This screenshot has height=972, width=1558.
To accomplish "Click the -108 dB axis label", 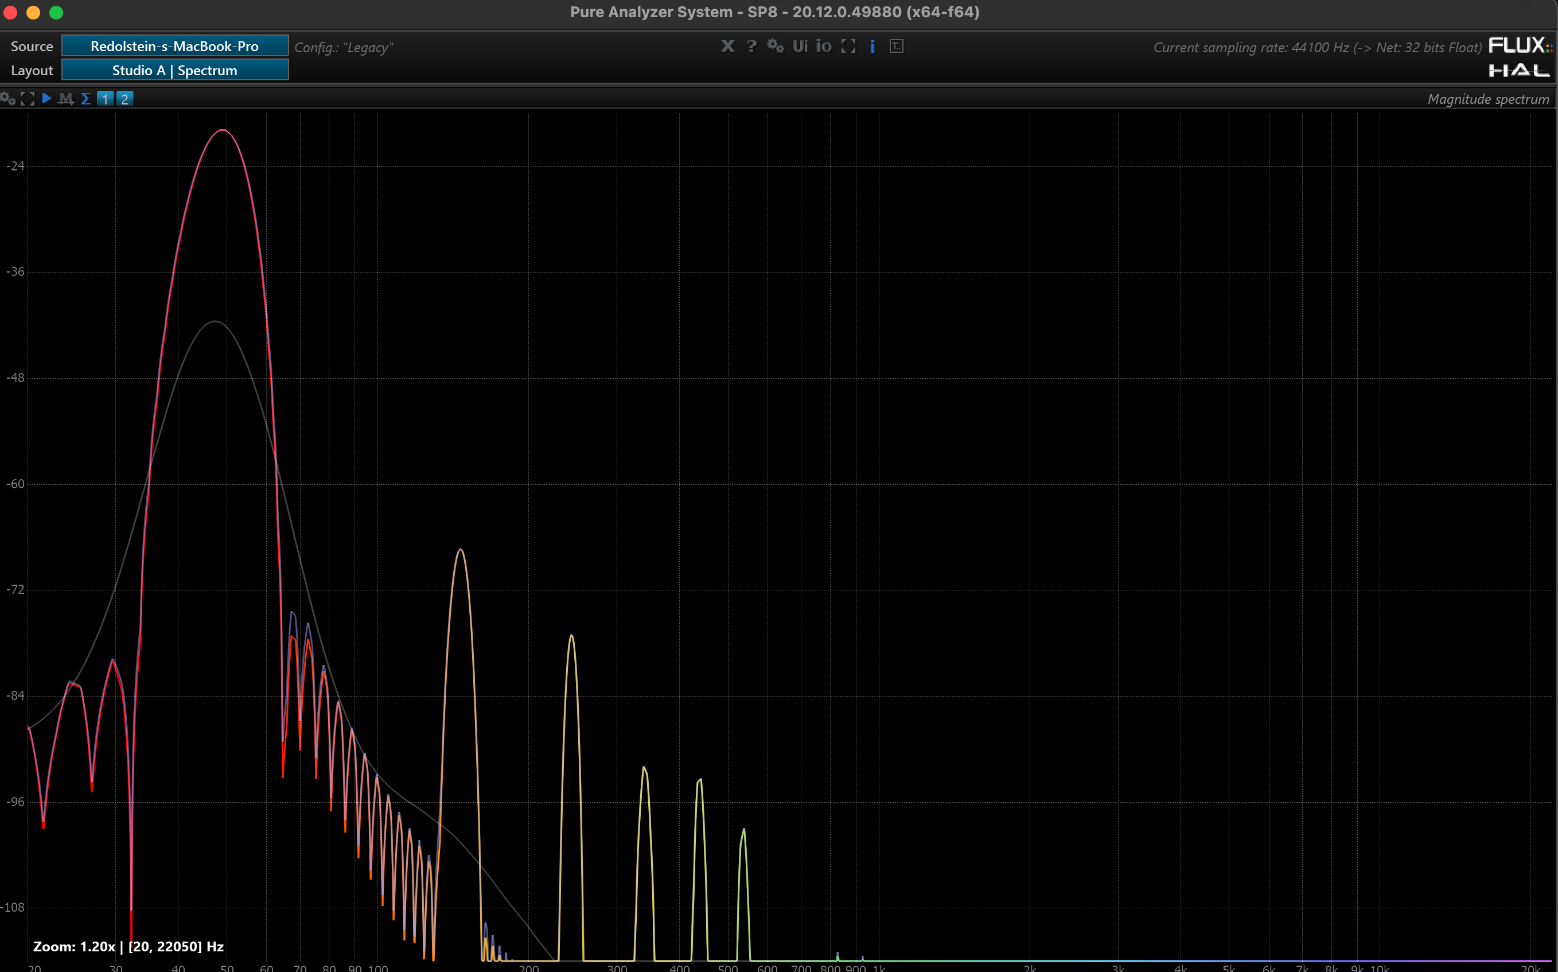I will [x=13, y=907].
